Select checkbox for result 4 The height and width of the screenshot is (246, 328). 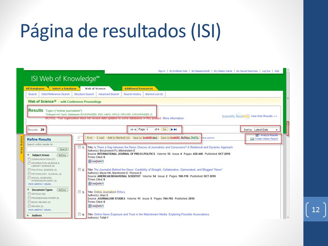[80, 214]
